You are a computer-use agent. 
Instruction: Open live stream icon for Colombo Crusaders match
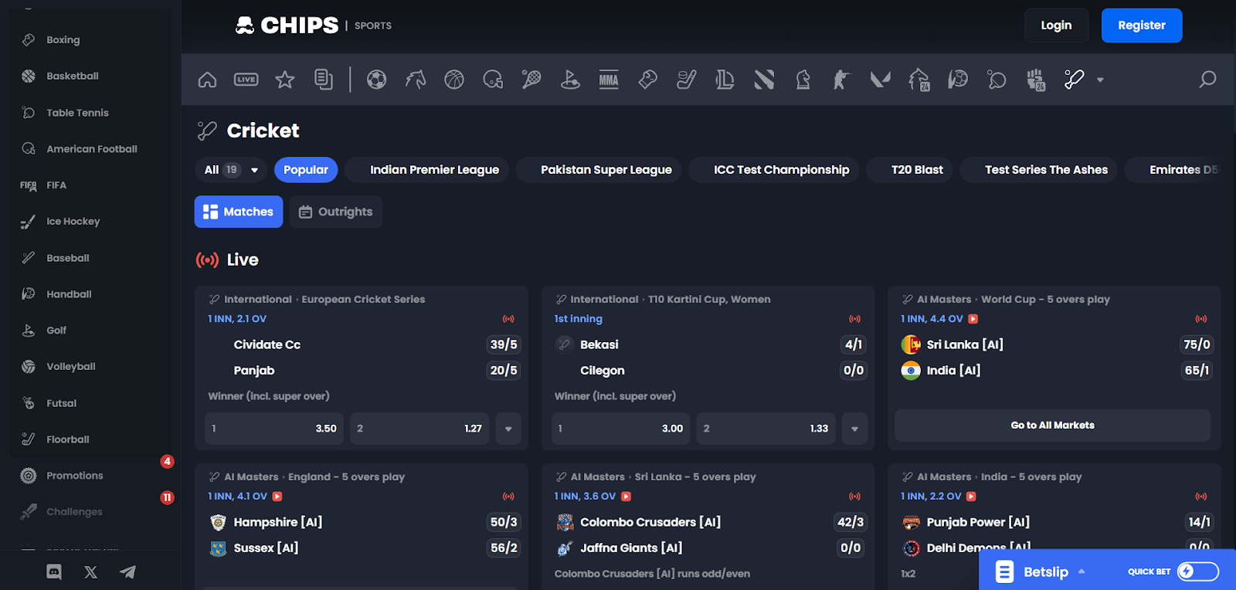tap(626, 497)
